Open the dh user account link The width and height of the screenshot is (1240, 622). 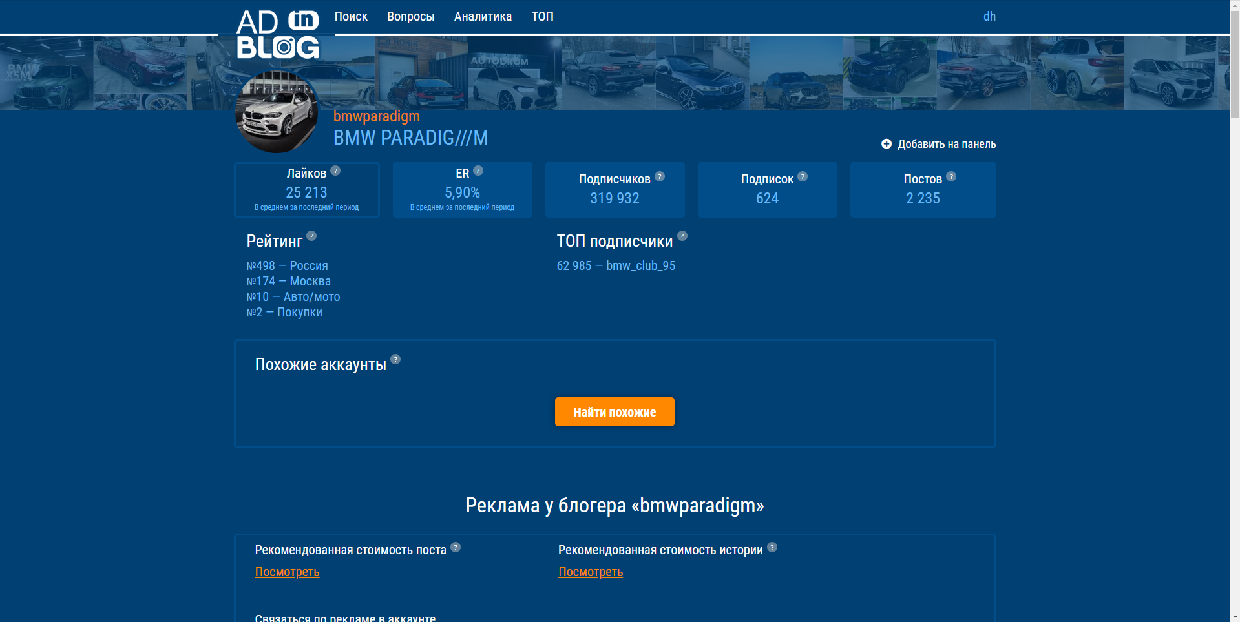click(989, 16)
